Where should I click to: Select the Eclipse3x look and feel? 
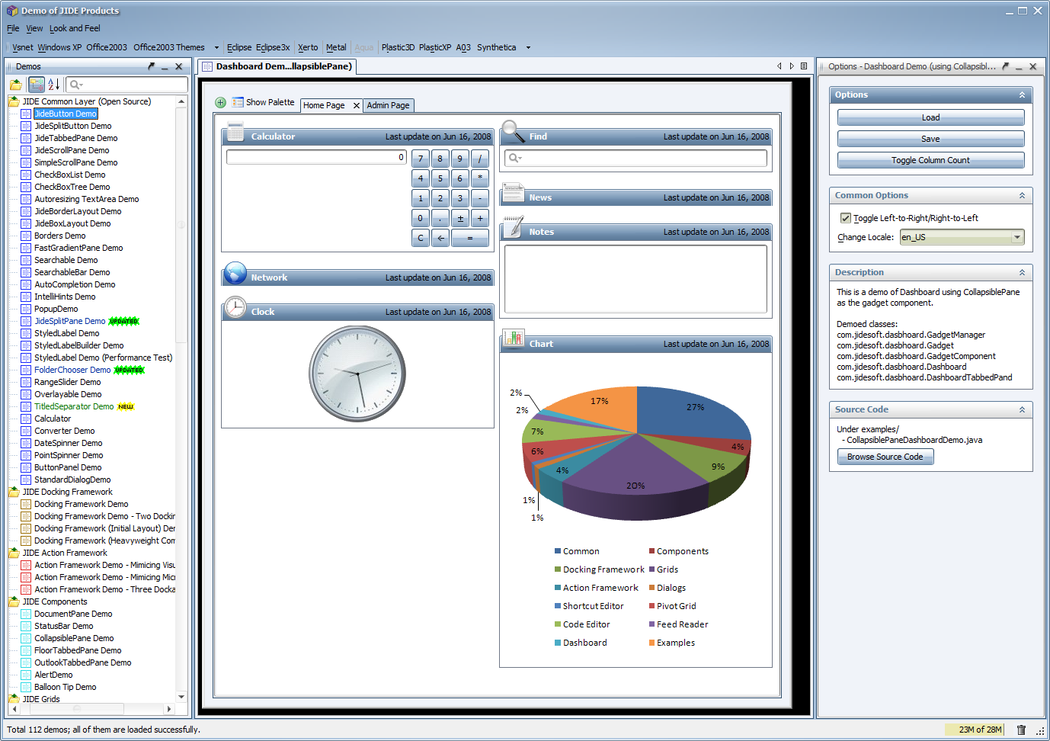tap(273, 47)
